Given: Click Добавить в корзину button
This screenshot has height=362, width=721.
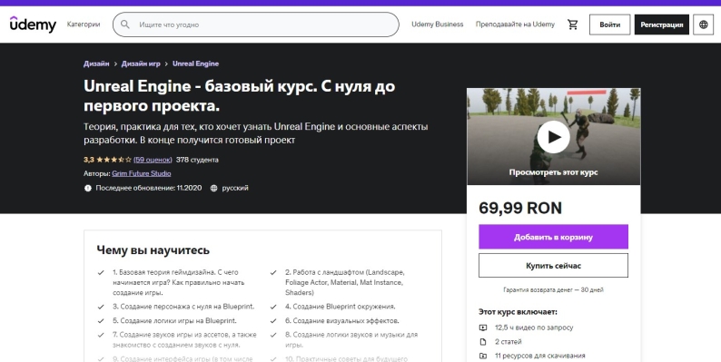Looking at the screenshot, I should coord(553,237).
